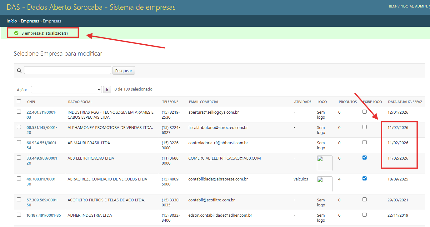Open the Ação dropdown menu

click(x=66, y=90)
